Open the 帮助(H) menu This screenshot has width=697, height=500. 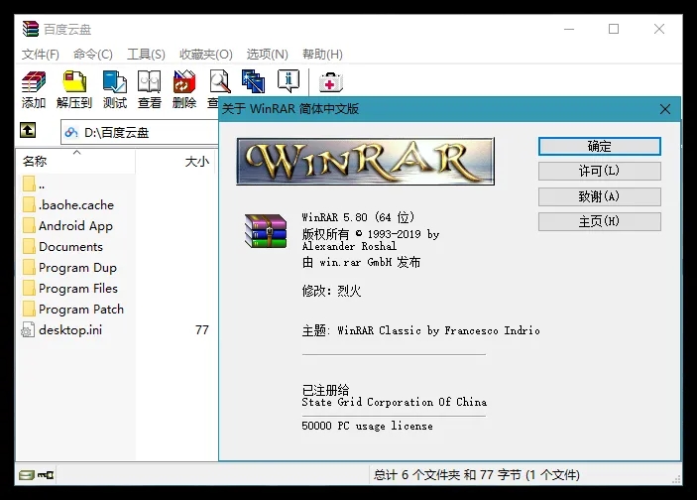pyautogui.click(x=322, y=55)
